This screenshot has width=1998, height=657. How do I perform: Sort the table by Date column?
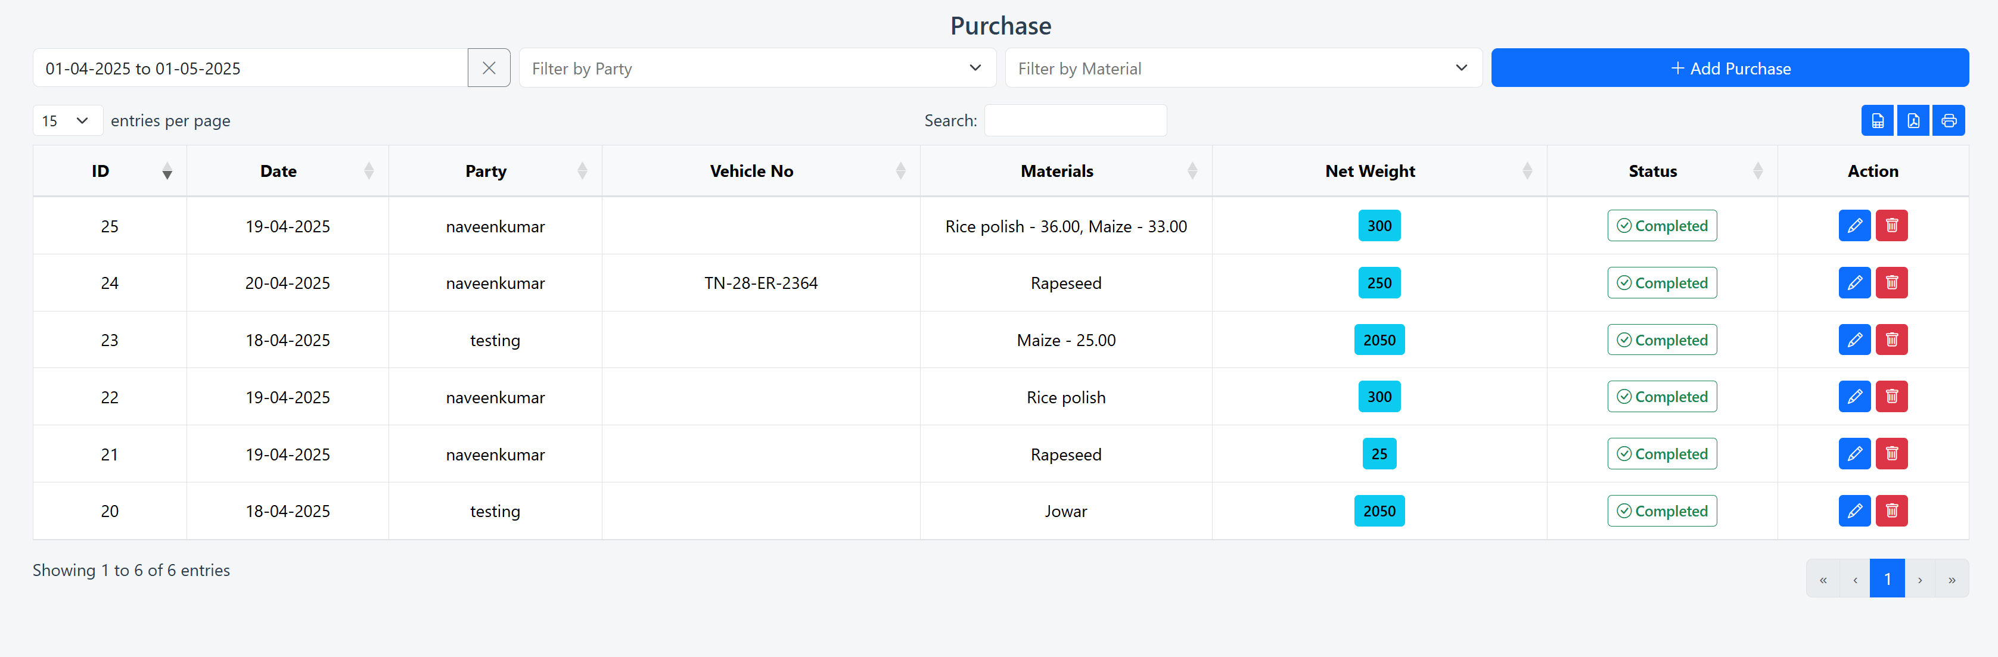(x=368, y=170)
